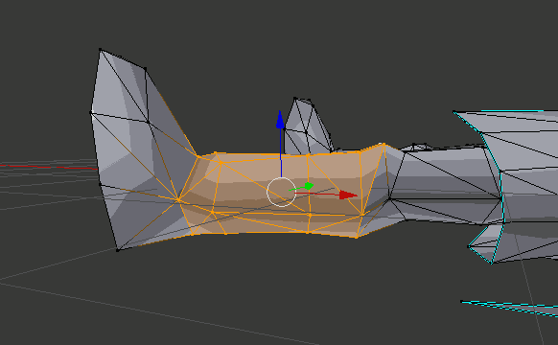Click the red X-axis gizmo arrow
Screen dimensions: 558x345
coord(348,195)
